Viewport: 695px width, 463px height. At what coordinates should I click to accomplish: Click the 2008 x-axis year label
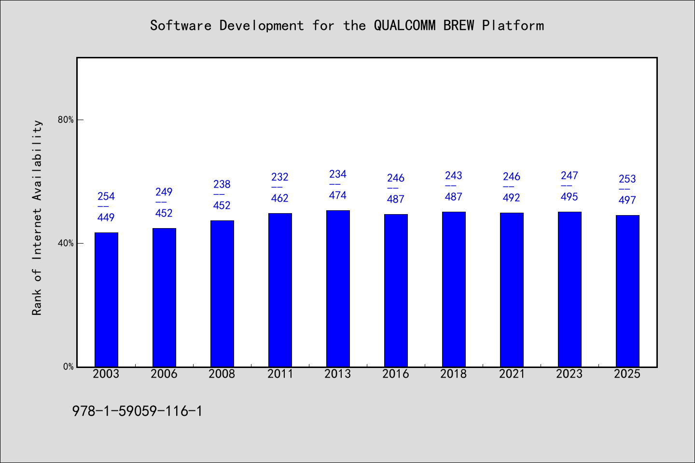click(x=222, y=374)
